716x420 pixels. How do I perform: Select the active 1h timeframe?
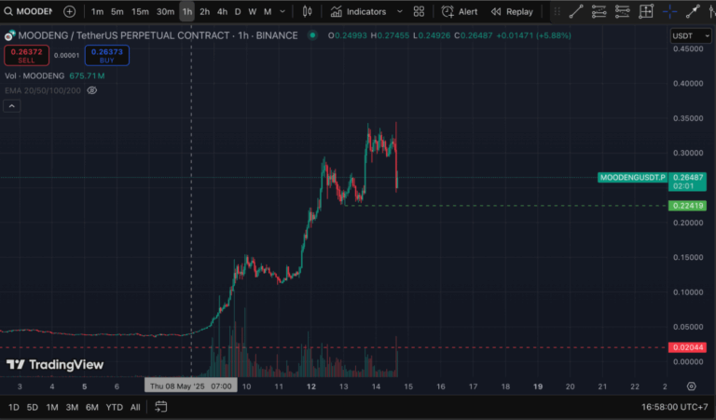(187, 12)
